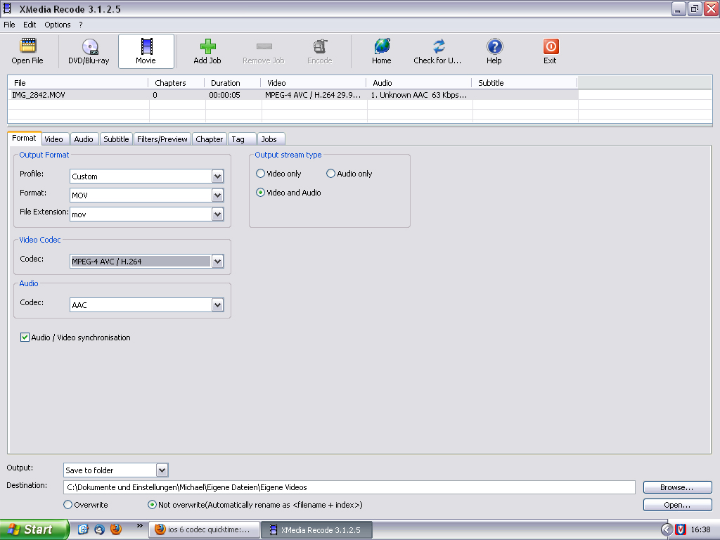Select the Video only radio button
This screenshot has height=540, width=720.
[260, 174]
